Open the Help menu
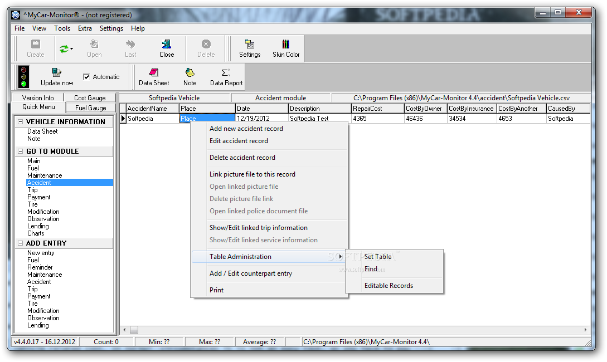The width and height of the screenshot is (607, 362). point(138,28)
